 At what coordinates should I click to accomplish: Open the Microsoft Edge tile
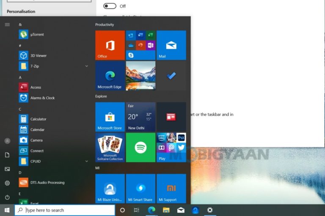[x=110, y=76]
